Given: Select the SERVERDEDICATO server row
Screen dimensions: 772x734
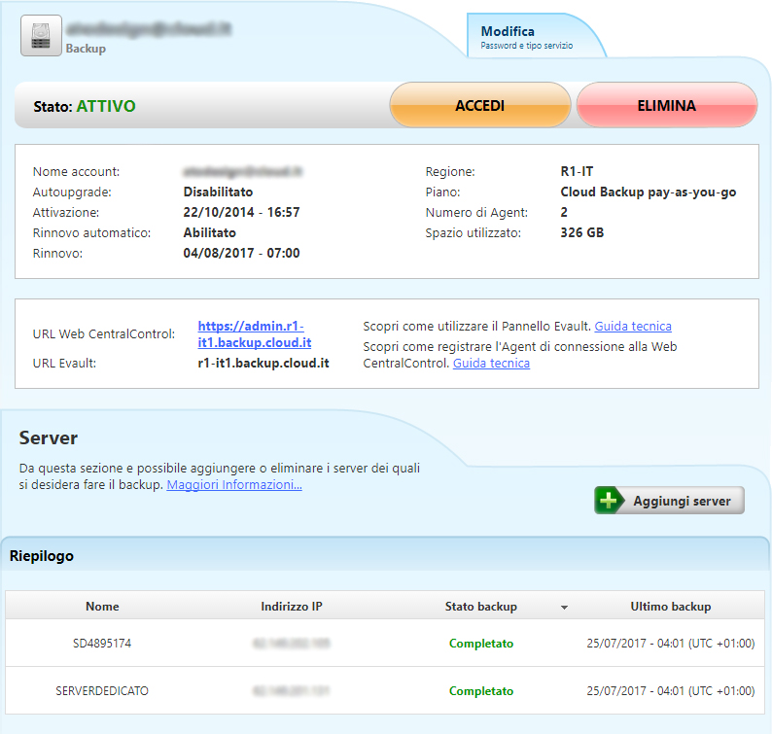Looking at the screenshot, I should 102,691.
